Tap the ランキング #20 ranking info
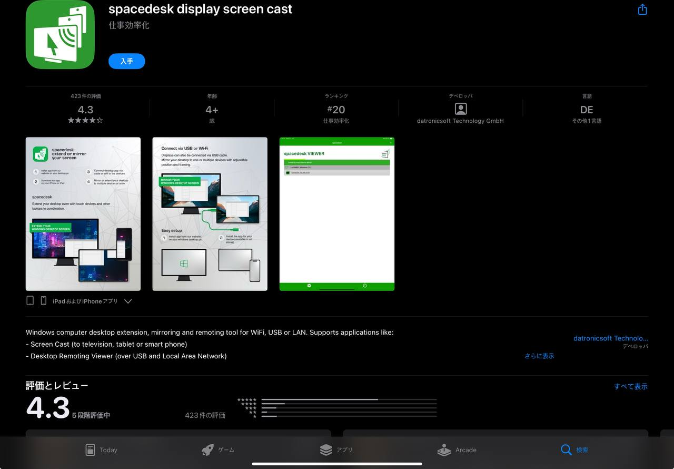674x469 pixels. 336,109
